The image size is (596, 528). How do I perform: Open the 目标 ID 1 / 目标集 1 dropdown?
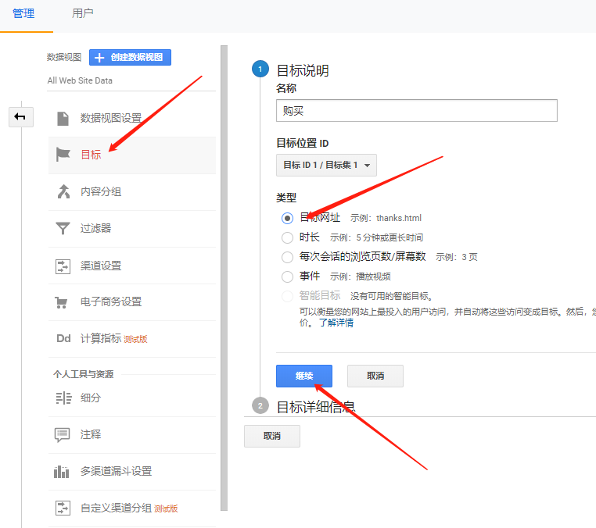pyautogui.click(x=326, y=165)
